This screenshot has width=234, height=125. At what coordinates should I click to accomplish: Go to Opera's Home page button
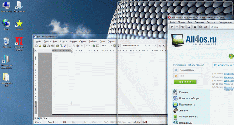pyautogui.click(x=195, y=27)
